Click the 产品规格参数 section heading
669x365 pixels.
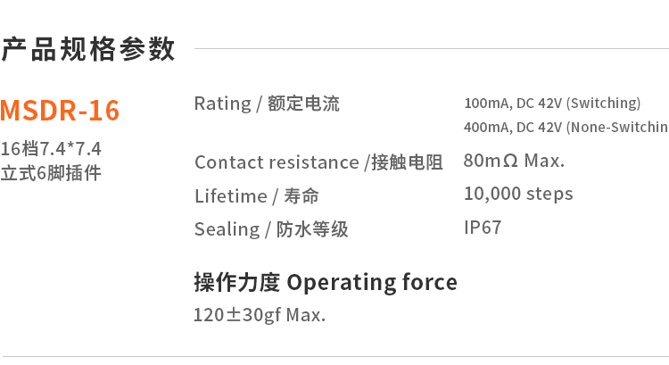[88, 49]
